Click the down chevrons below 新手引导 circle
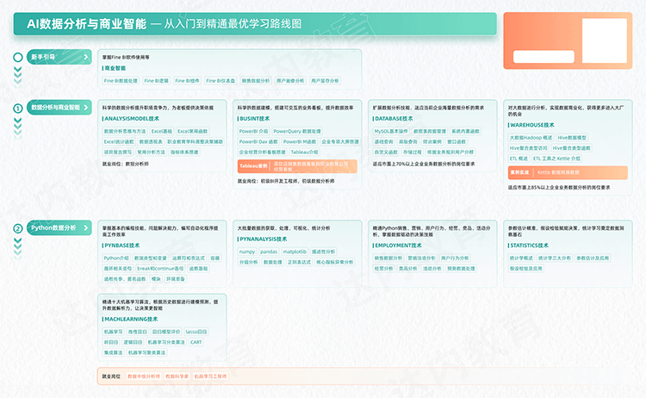646x398 pixels. (18, 76)
